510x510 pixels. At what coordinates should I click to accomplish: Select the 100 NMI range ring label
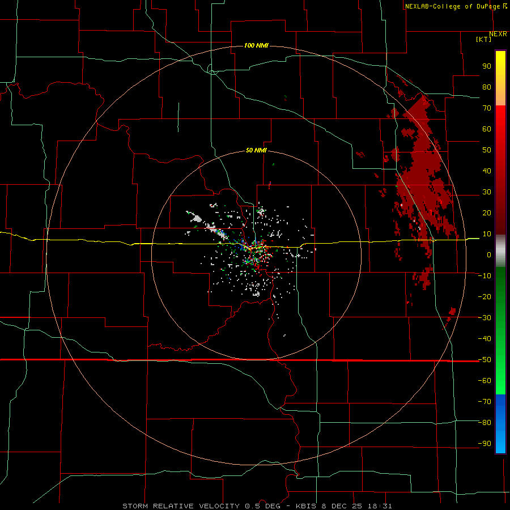tap(256, 45)
